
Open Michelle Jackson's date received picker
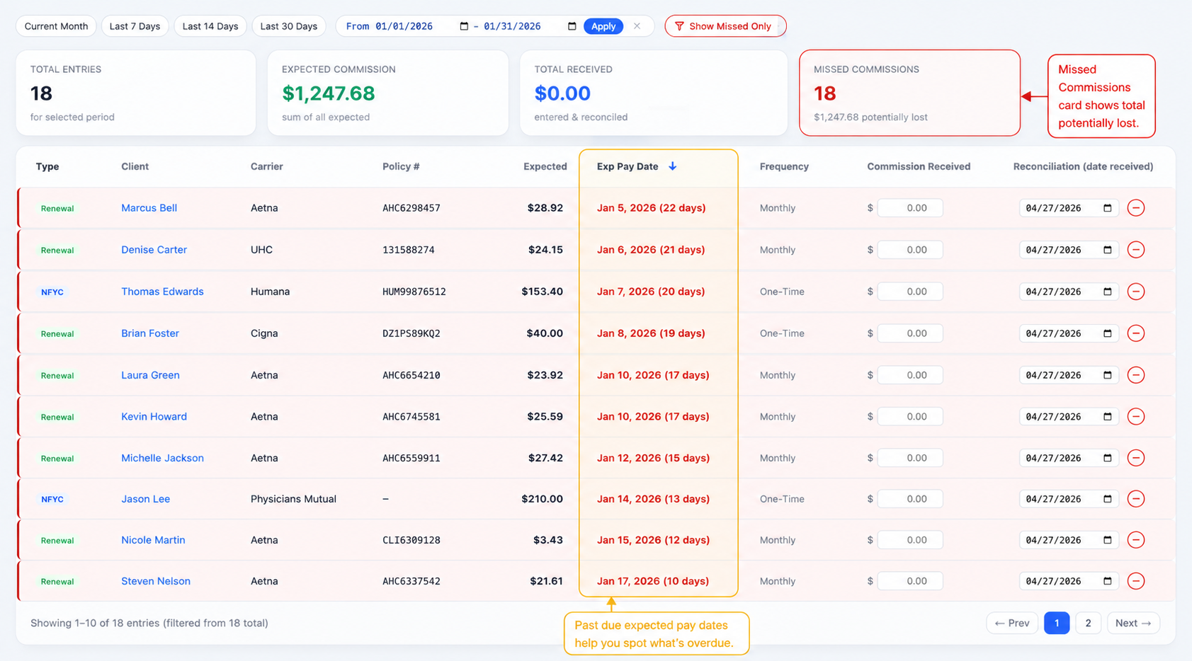(1107, 457)
